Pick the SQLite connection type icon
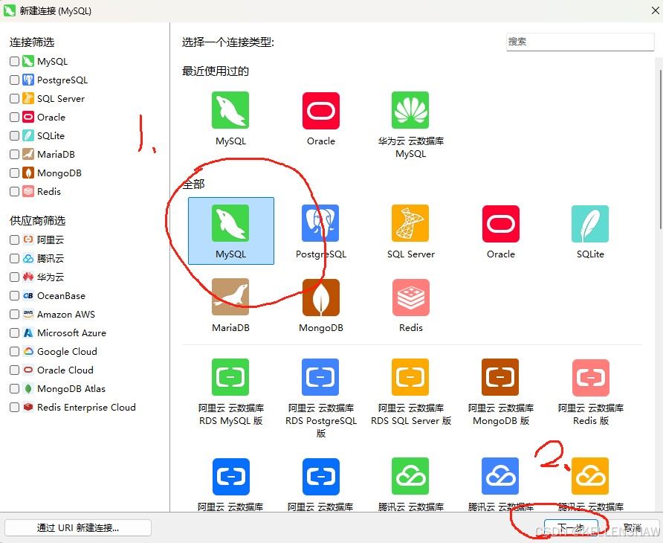This screenshot has width=663, height=543. pyautogui.click(x=590, y=223)
